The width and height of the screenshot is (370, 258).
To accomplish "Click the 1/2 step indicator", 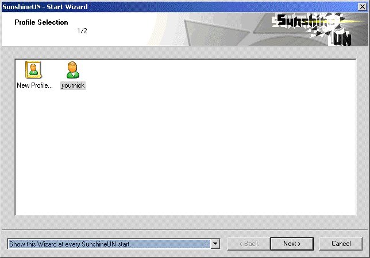I will coord(82,31).
